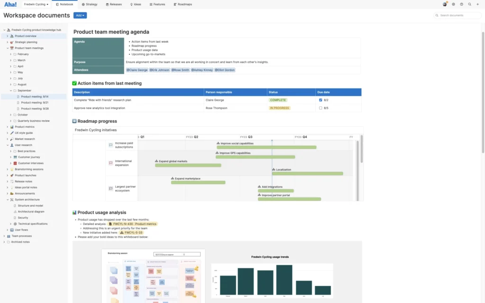Click the COMPLETE status badge
Image resolution: width=485 pixels, height=303 pixels.
click(x=278, y=100)
